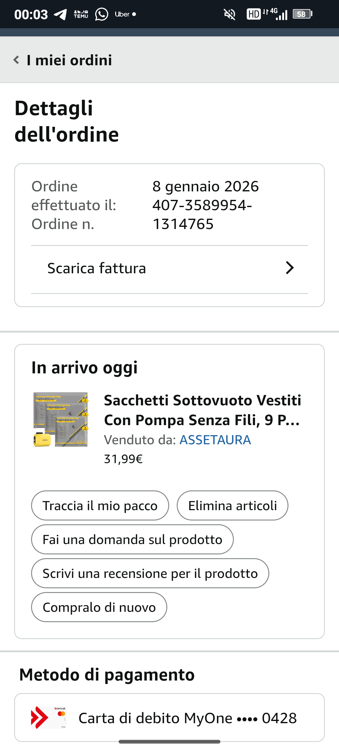This screenshot has height=753, width=339.
Task: Tap the MyOne debit card logo
Action: point(49,717)
